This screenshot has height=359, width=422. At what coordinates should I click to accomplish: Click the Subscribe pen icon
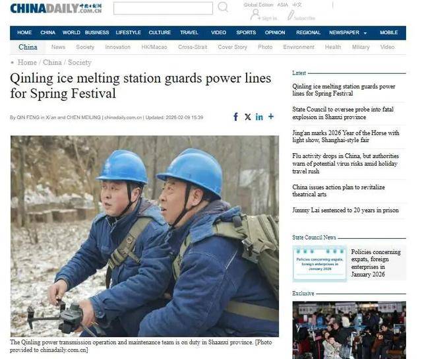click(290, 15)
